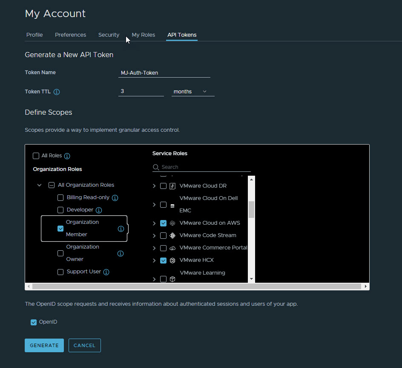Expand VMware Commerce Portal roles
Viewport: 402px width, 368px height.
pyautogui.click(x=154, y=248)
